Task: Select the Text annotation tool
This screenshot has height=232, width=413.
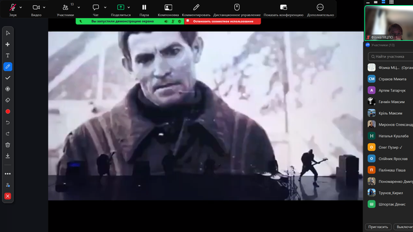Action: [x=8, y=55]
